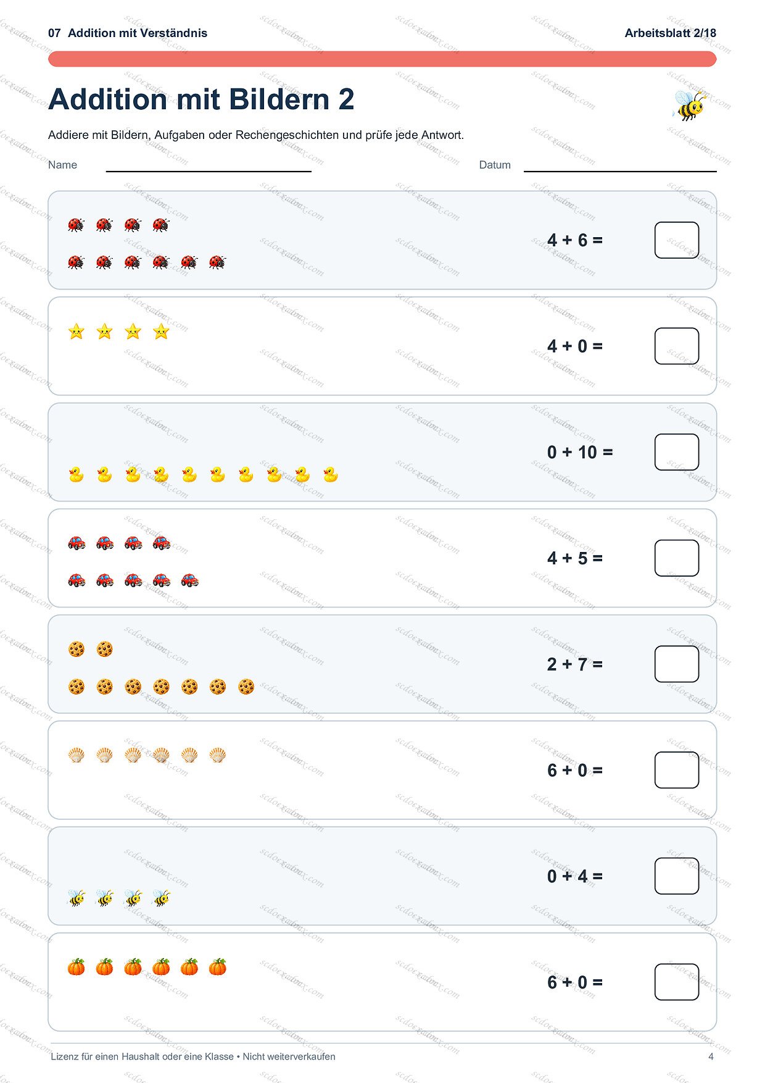Click the fifth red car in bottom row

pos(189,580)
